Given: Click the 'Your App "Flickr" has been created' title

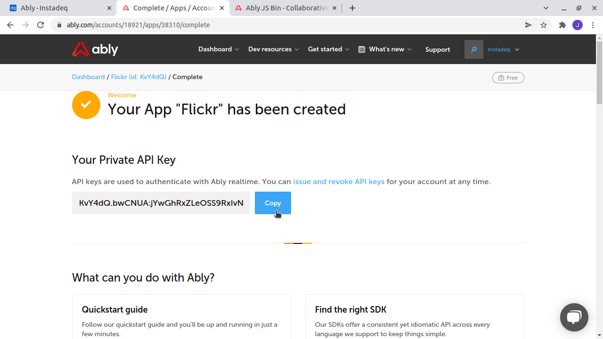Looking at the screenshot, I should click(227, 109).
